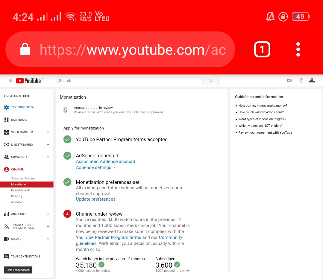Viewport: 323px width, 279px height.
Task: Tap the browser URL address bar
Action: [x=120, y=49]
